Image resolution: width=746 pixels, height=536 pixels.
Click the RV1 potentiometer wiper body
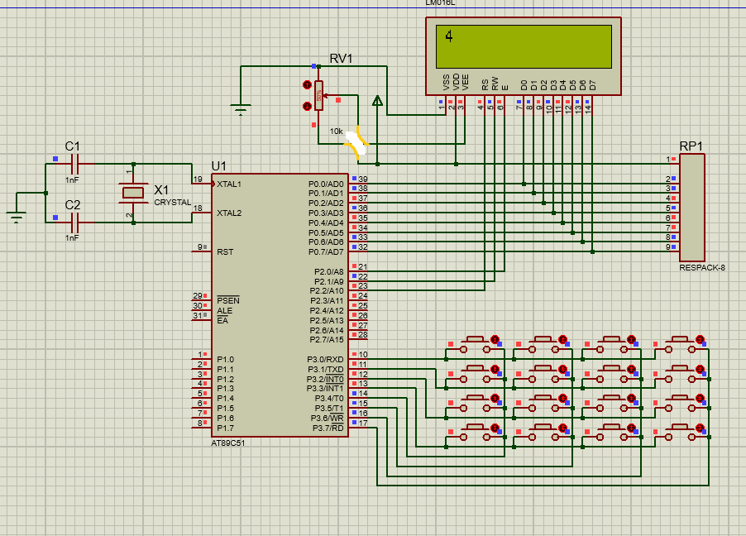[x=318, y=96]
